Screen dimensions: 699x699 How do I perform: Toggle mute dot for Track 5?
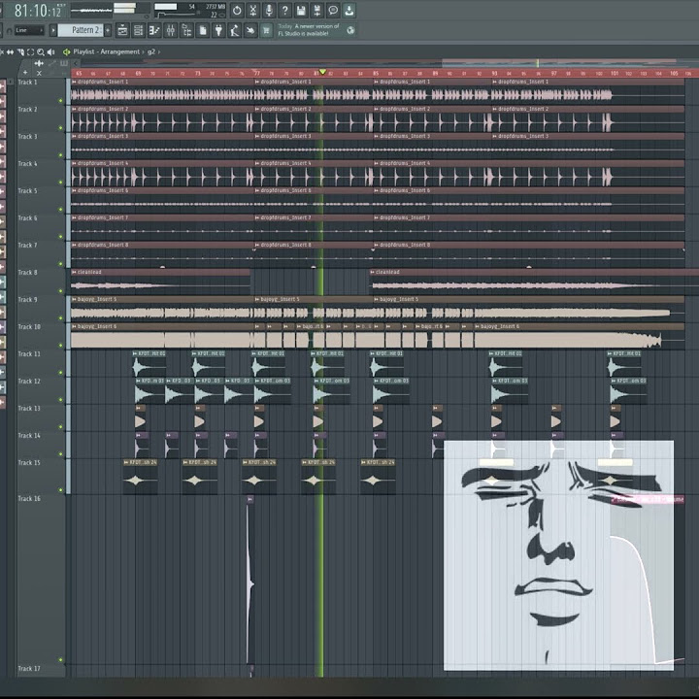tap(61, 210)
